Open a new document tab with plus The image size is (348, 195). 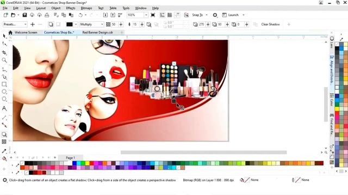point(122,32)
